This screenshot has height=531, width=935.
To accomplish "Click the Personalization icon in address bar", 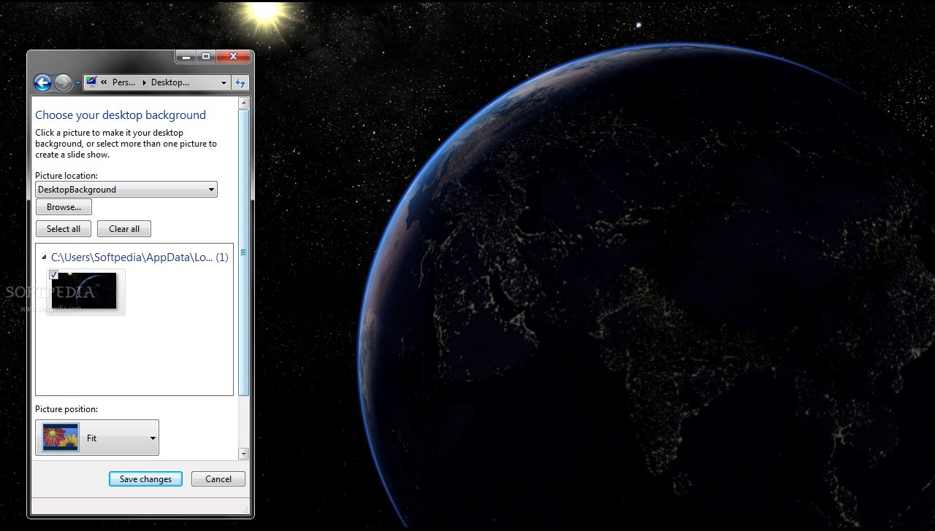I will tap(91, 82).
